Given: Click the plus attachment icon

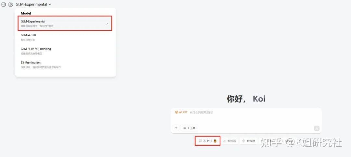Looking at the screenshot, I should (x=176, y=128).
